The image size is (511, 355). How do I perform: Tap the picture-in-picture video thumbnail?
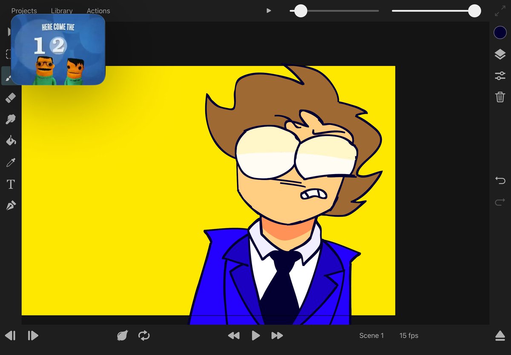58,49
